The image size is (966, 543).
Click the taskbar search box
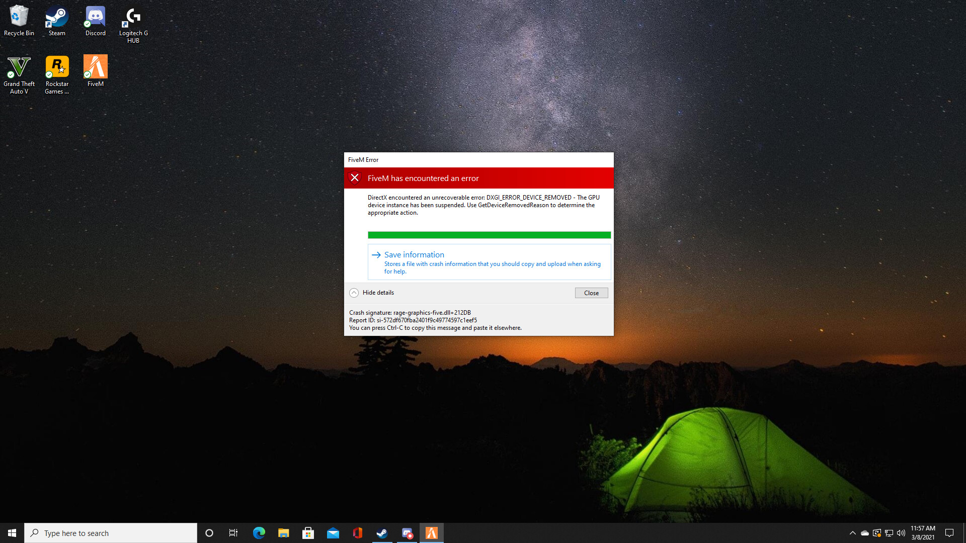tap(111, 533)
